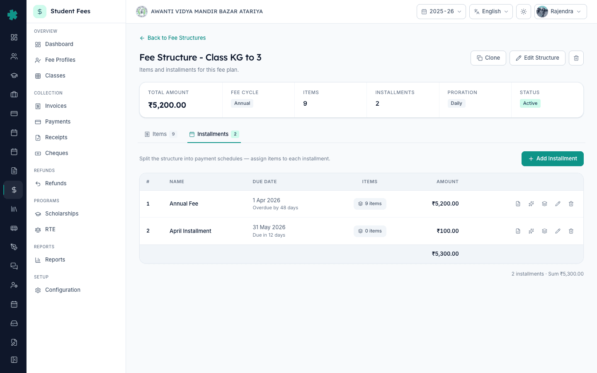Click the Clone button
Viewport: 597px width, 373px height.
pos(488,58)
